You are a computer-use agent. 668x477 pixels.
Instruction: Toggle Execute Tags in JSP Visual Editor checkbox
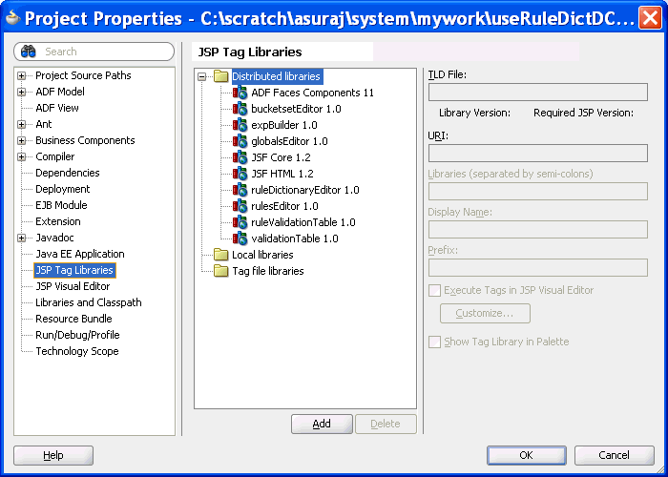click(434, 290)
